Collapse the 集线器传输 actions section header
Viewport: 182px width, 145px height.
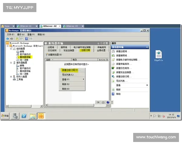(x=147, y=47)
